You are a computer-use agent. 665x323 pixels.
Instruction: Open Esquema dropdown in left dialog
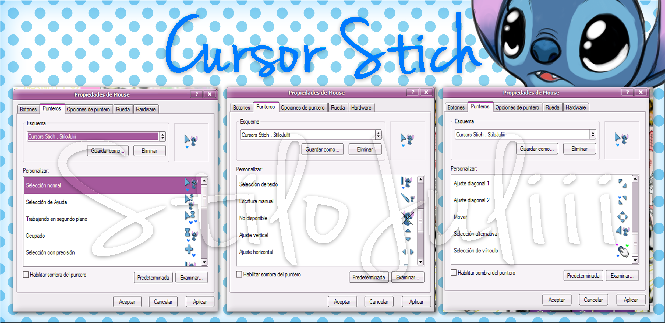point(162,136)
